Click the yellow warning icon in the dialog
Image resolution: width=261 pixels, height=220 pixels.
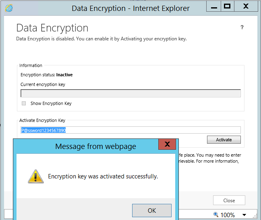click(35, 176)
